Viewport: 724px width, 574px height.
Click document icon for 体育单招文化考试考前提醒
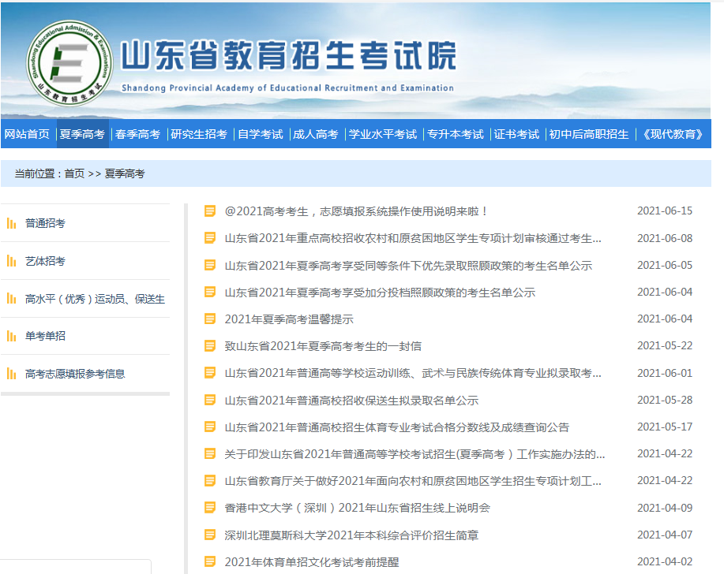pyautogui.click(x=210, y=561)
